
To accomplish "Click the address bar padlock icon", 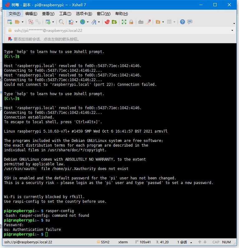I will click(x=10, y=30).
